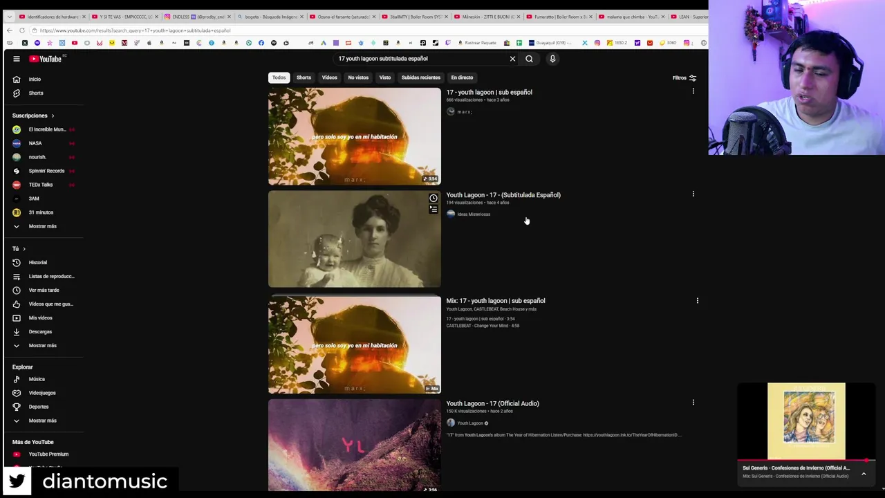Expand Mostrar más under Descargas
Screen dimensions: 885x498
41,346
